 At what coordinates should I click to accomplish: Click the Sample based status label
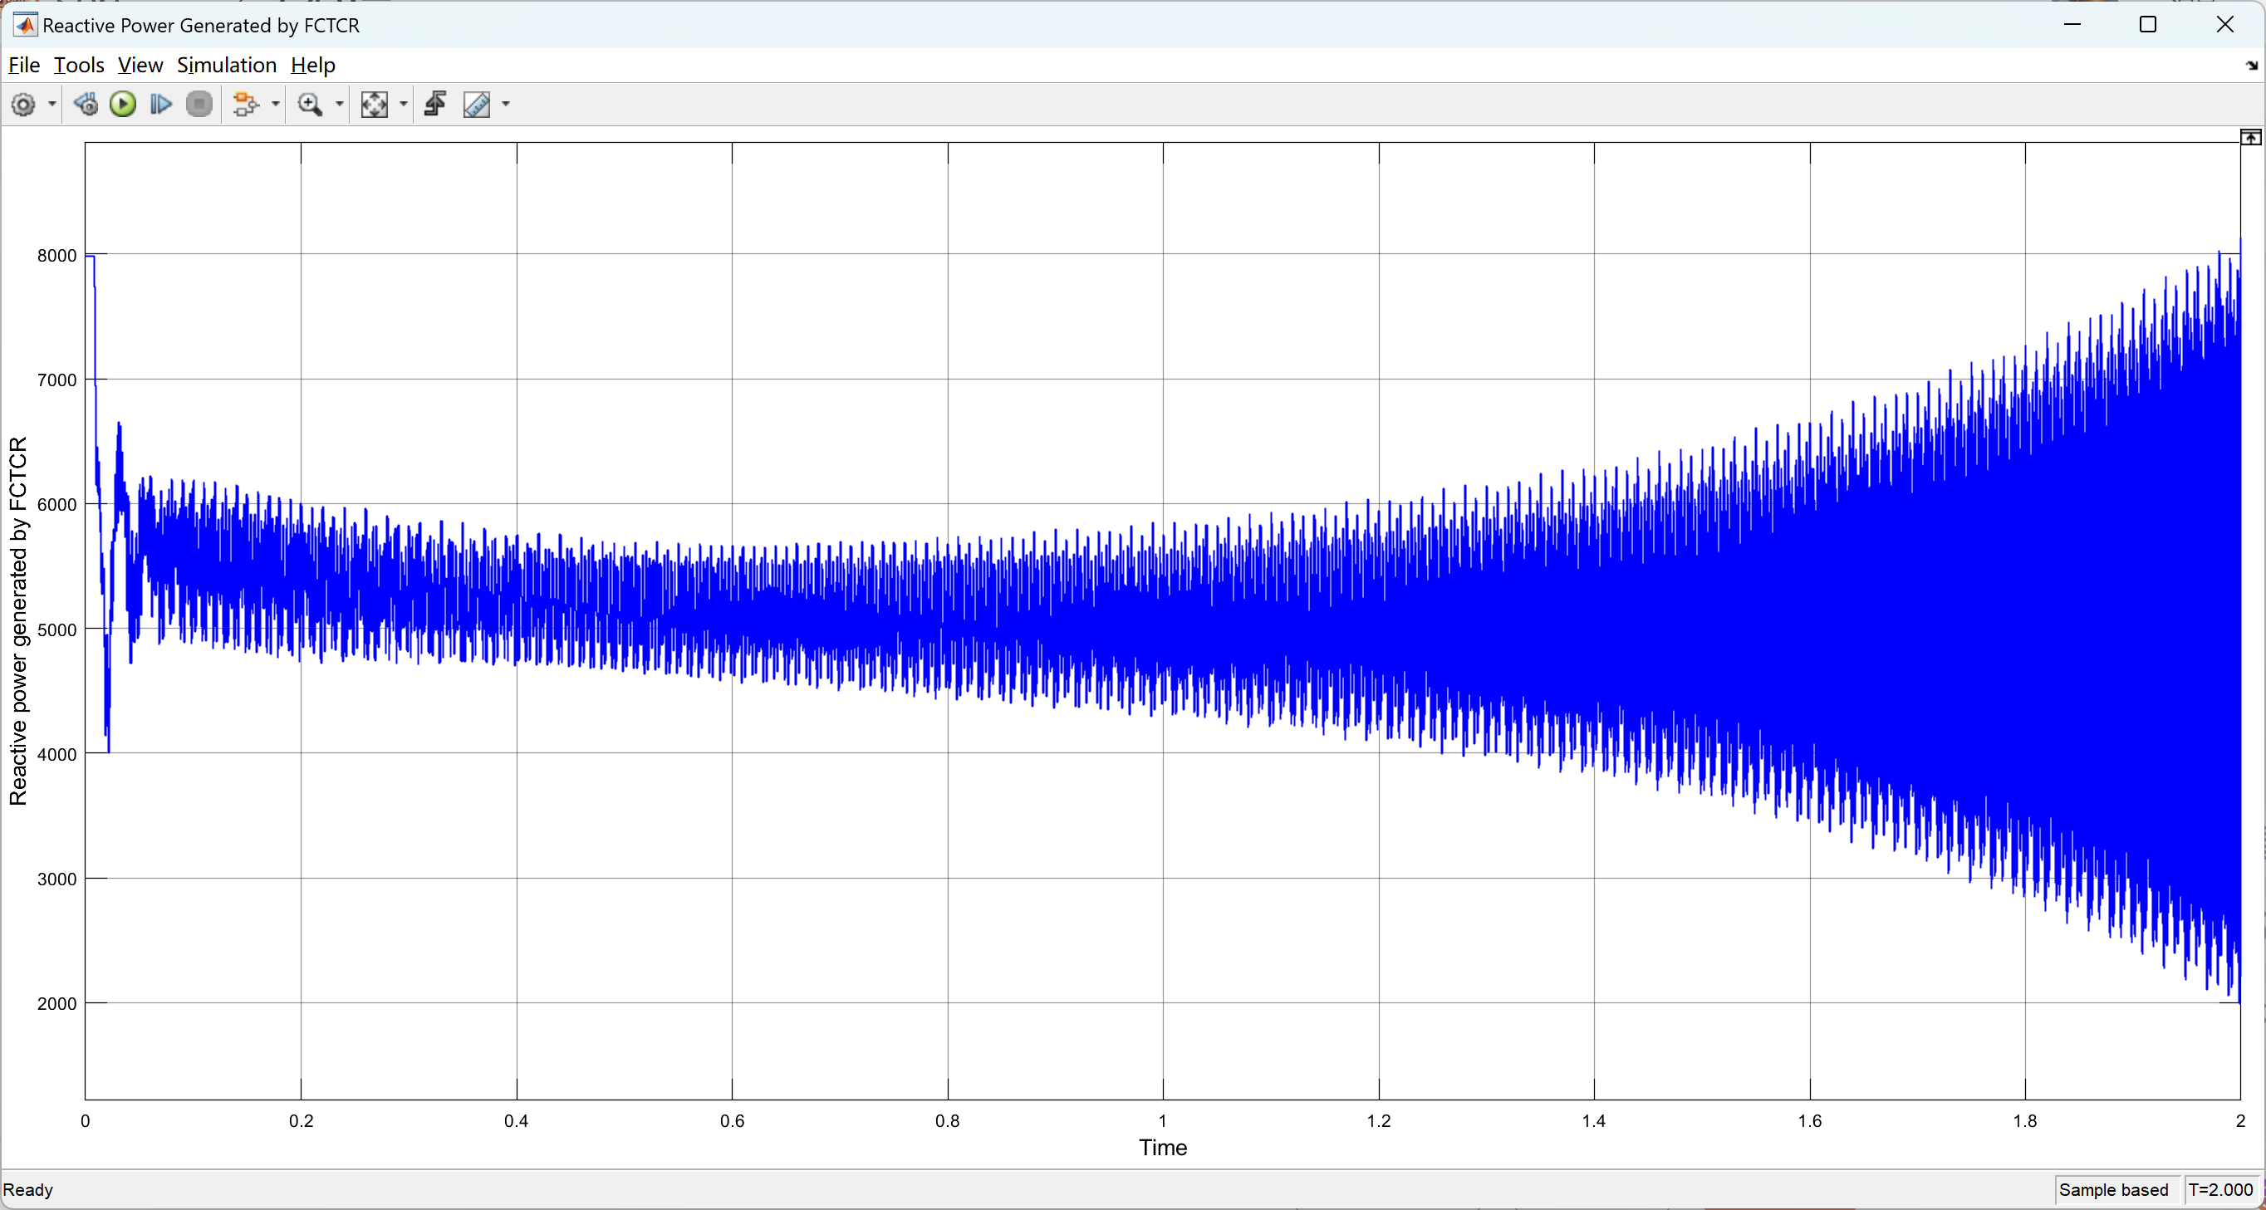click(2113, 1189)
